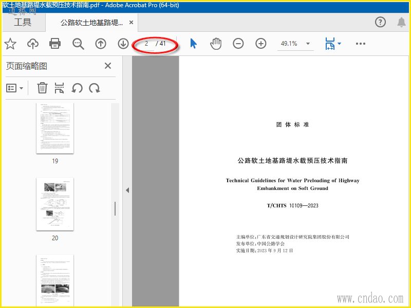This screenshot has width=411, height=308.
Task: Open the find text magnifier
Action: (x=78, y=44)
